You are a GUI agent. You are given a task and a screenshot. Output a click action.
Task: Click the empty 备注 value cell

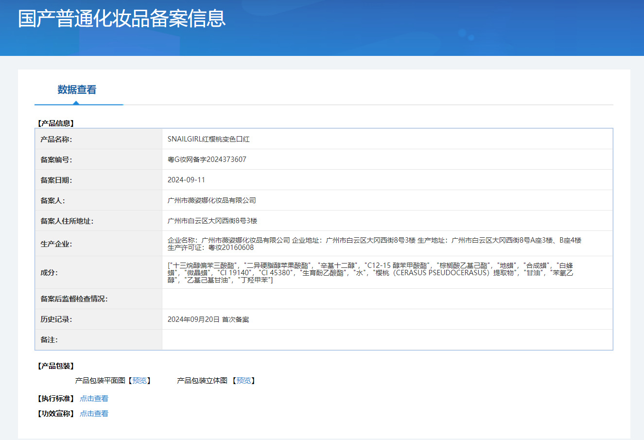click(x=387, y=340)
